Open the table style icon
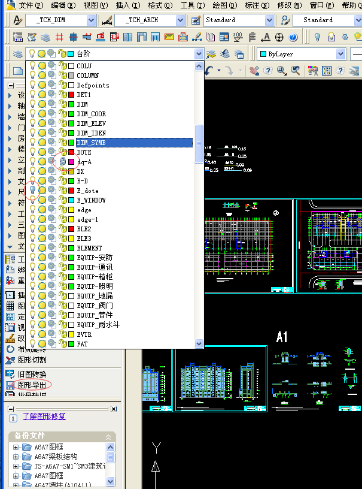362x489 pixels. (x=196, y=20)
